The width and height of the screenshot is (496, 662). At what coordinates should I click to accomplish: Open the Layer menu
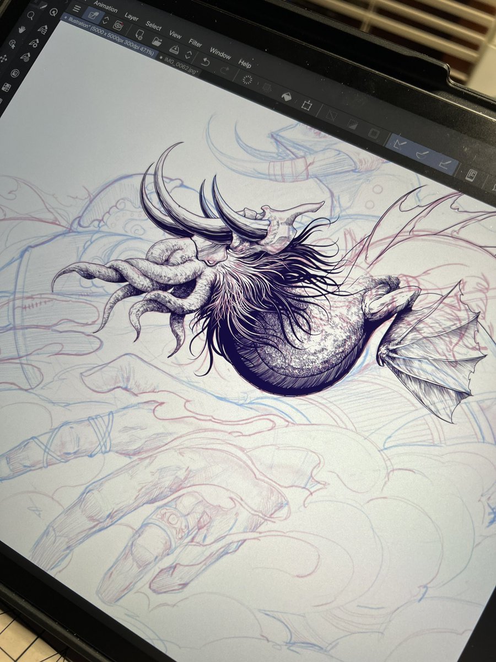pyautogui.click(x=132, y=17)
